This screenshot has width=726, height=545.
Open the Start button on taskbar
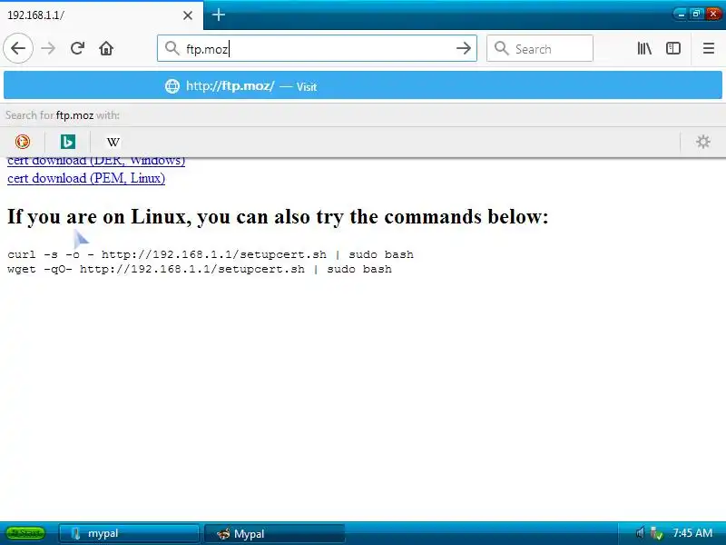[26, 533]
